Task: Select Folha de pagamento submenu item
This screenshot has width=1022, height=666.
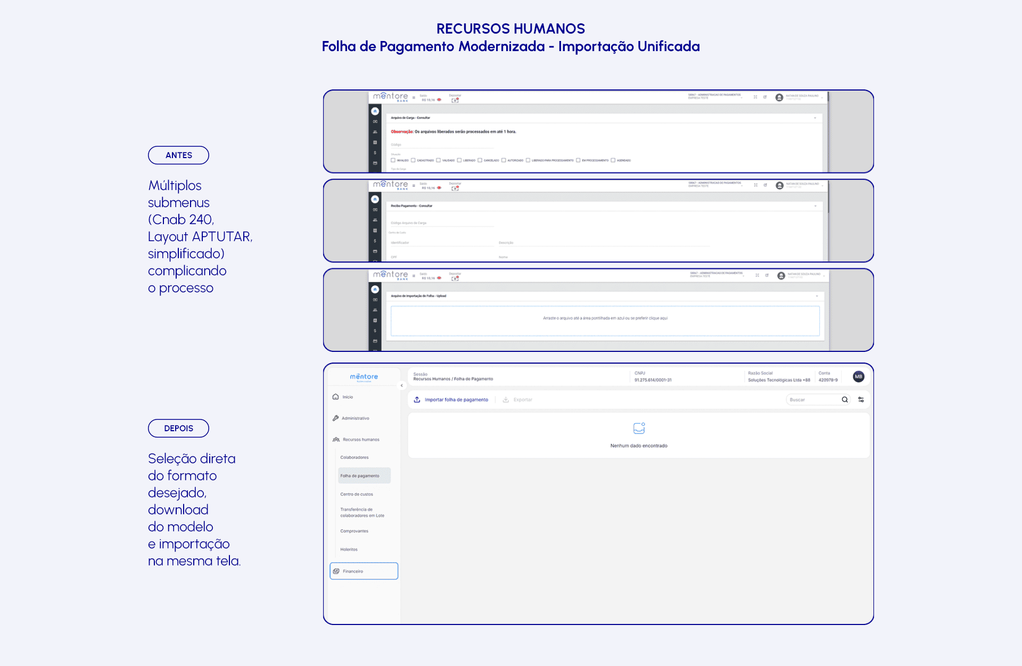Action: click(364, 475)
